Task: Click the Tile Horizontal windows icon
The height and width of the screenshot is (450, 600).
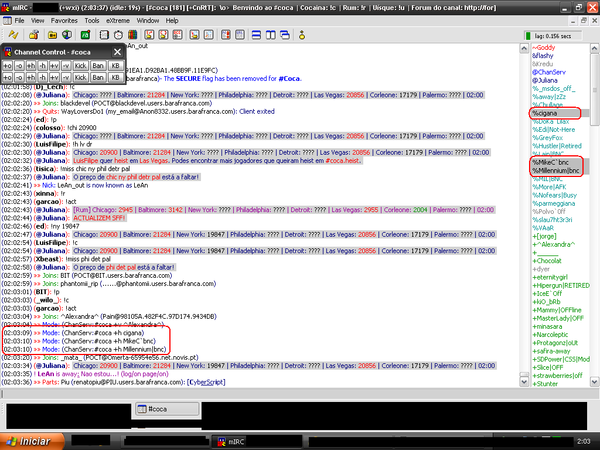Action: click(256, 35)
